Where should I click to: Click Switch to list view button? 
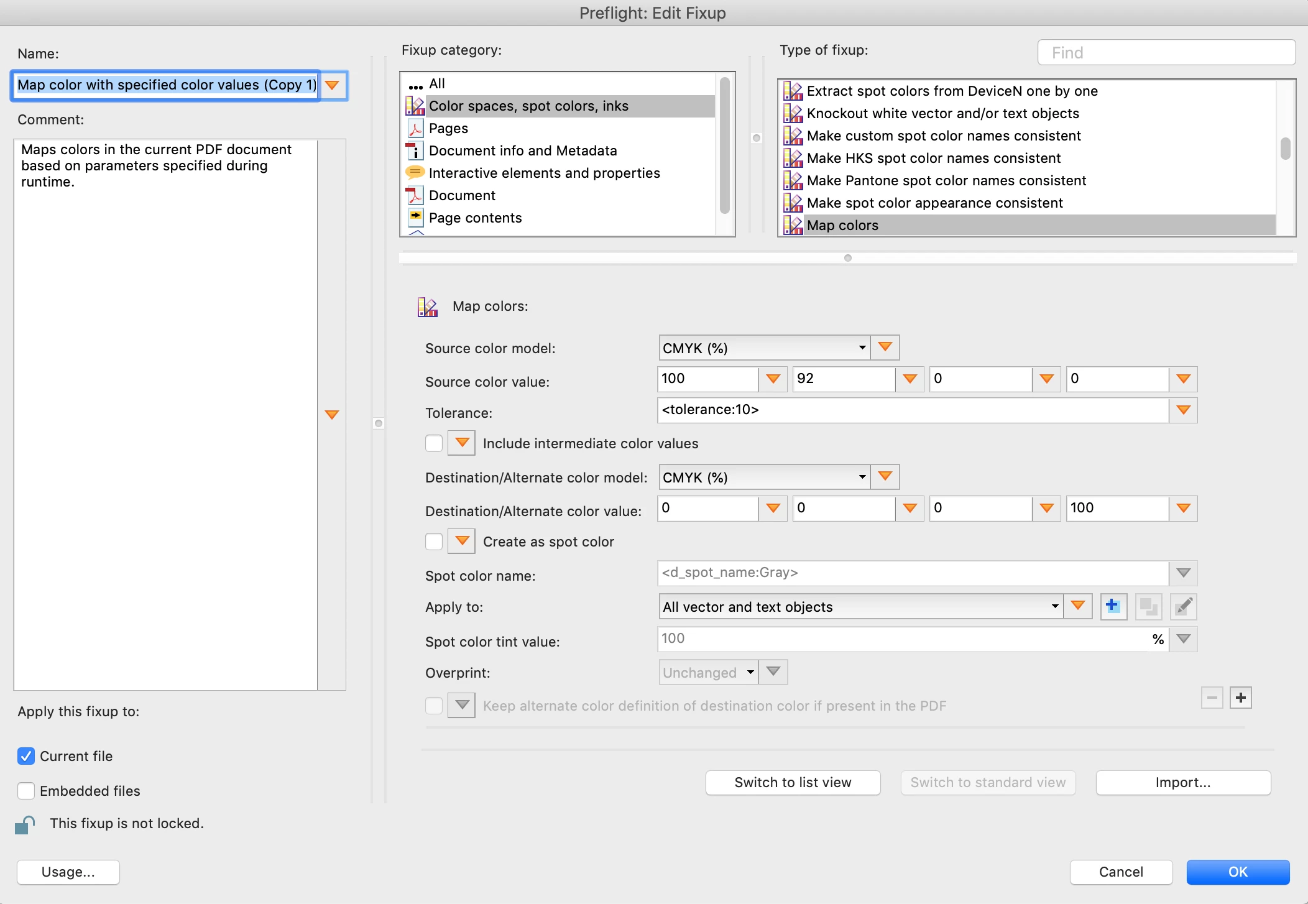click(793, 783)
